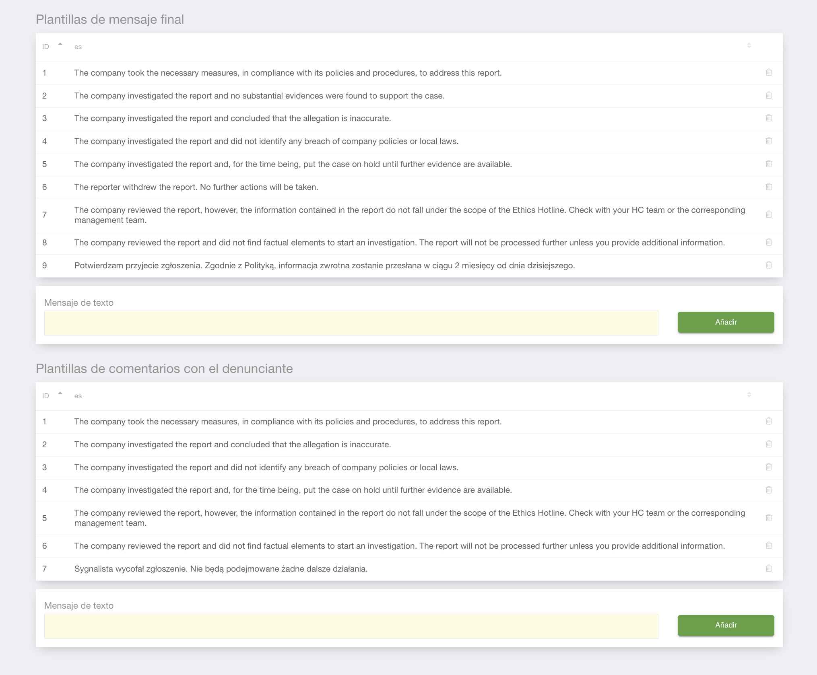Screen dimensions: 817x675
Task: Delete the reporter withdrew template row
Action: click(769, 187)
